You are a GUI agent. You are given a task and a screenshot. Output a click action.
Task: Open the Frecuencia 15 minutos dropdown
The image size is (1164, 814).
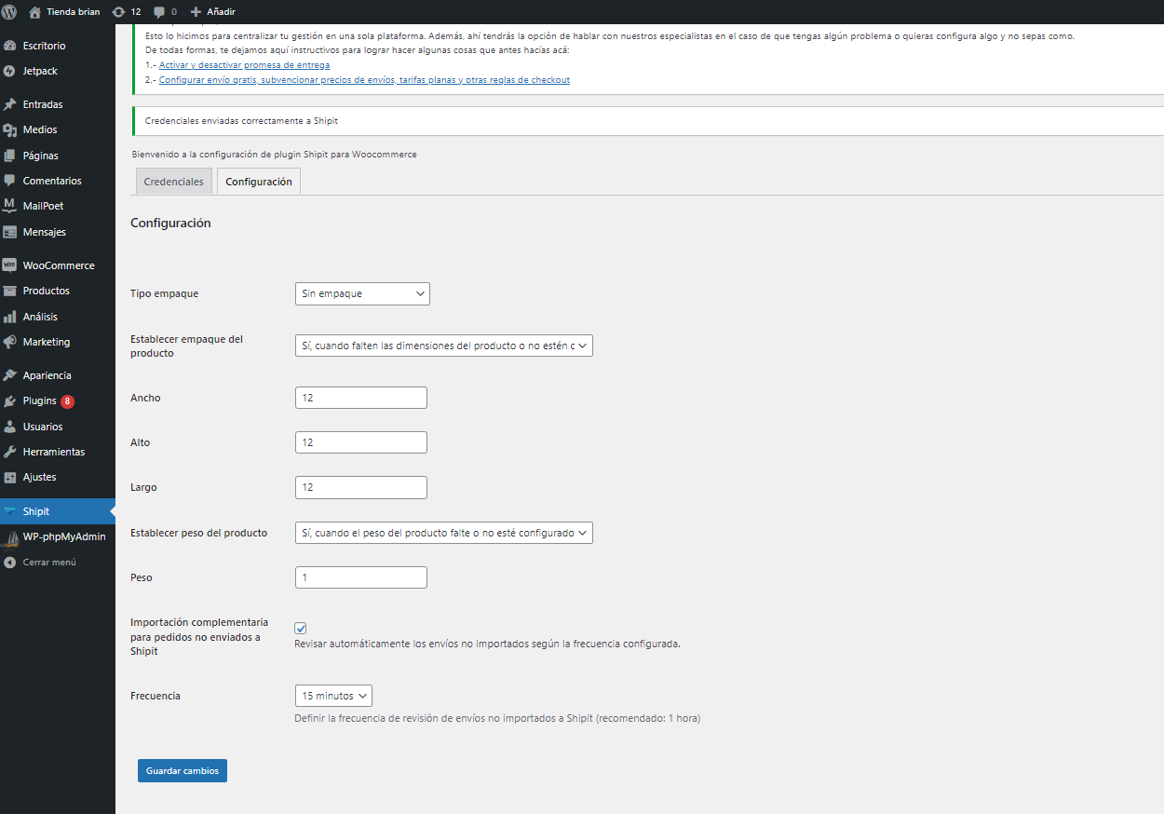point(333,696)
